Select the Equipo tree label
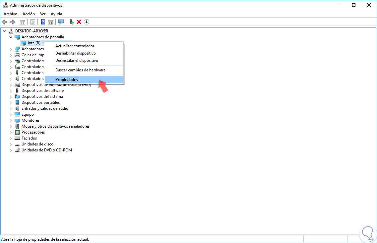 [x=28, y=114]
